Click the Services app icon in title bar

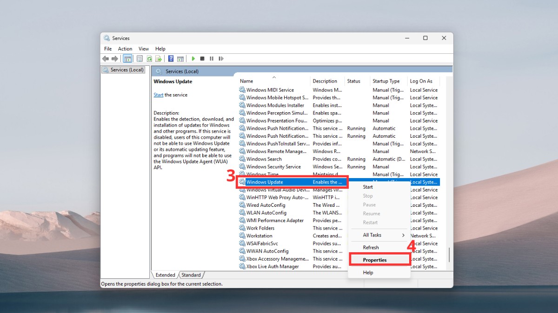[x=107, y=38]
